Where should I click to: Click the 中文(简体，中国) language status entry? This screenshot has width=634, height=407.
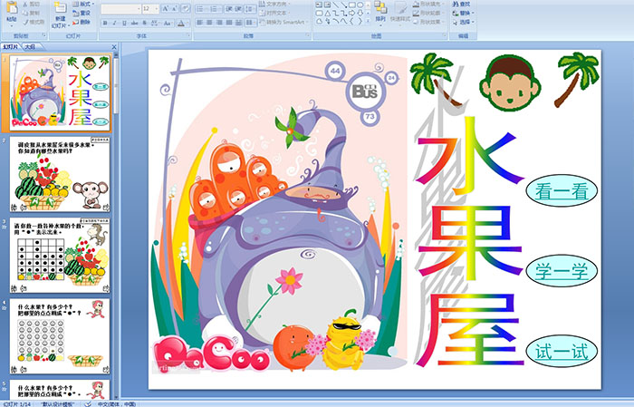(x=116, y=404)
